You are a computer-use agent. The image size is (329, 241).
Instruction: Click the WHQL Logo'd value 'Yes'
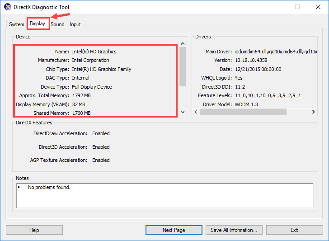239,78
